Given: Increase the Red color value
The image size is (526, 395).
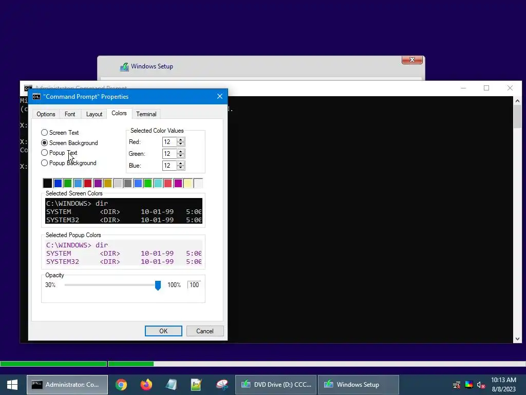Looking at the screenshot, I should click(x=181, y=139).
